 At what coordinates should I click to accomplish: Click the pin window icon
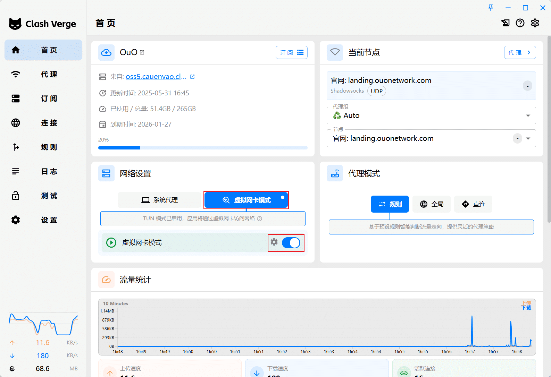coord(491,8)
